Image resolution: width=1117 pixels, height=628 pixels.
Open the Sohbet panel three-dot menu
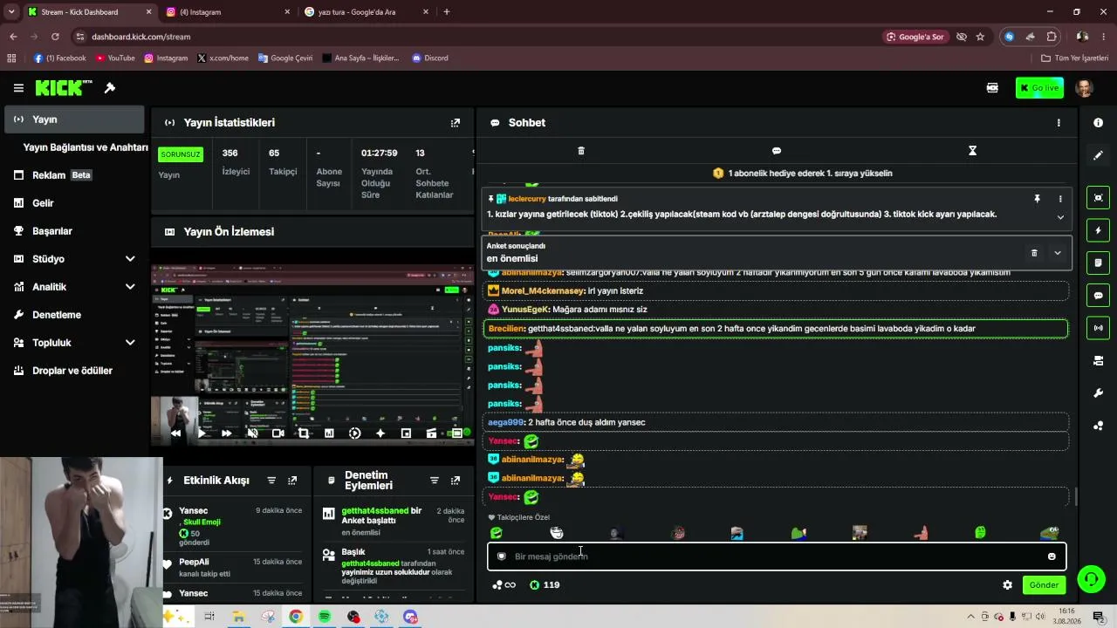pos(1059,123)
